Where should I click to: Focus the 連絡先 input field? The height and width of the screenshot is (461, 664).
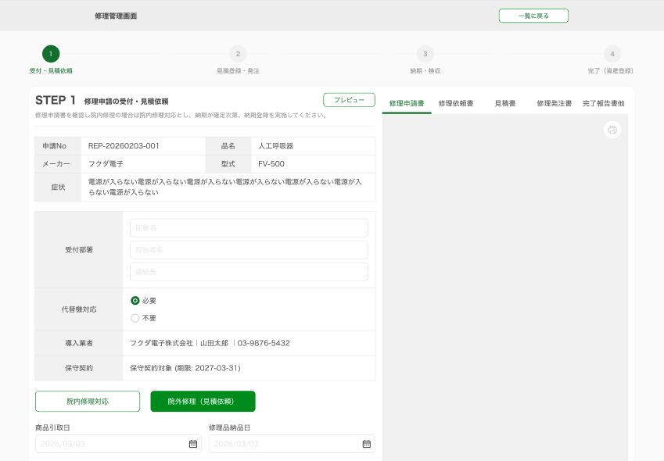(x=249, y=272)
